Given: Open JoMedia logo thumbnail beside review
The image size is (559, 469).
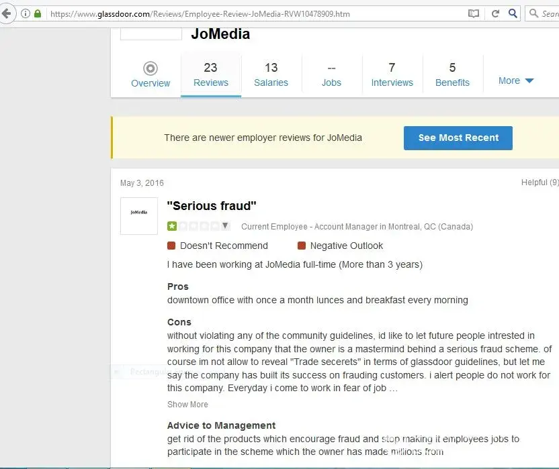Looking at the screenshot, I should (139, 215).
